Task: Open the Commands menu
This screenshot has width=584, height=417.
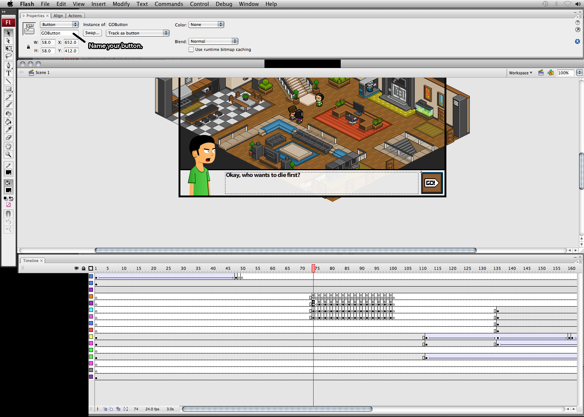Action: (169, 4)
